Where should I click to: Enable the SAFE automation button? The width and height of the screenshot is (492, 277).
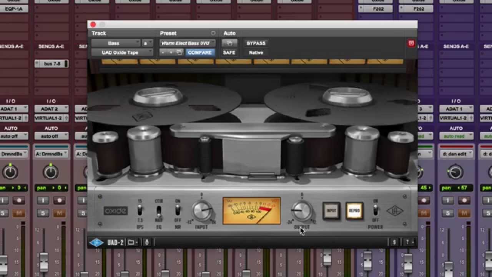pyautogui.click(x=229, y=52)
